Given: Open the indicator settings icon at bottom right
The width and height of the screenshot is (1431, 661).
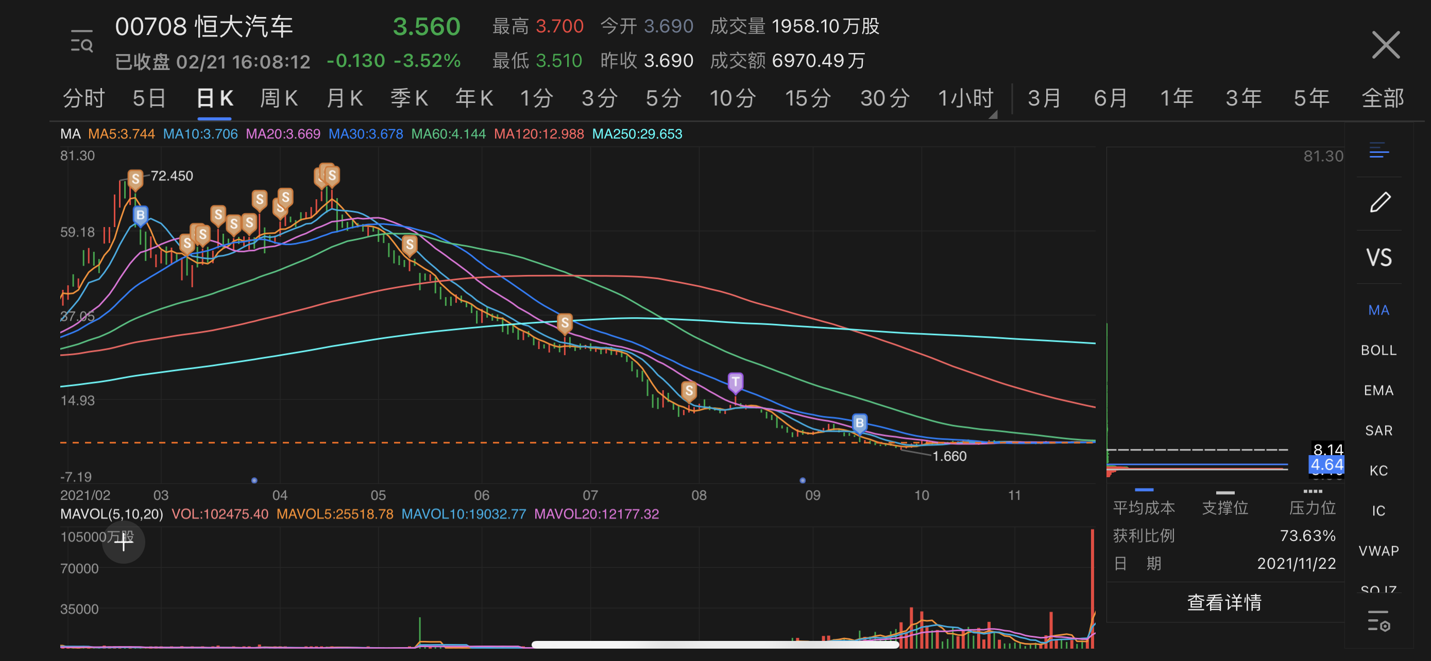Looking at the screenshot, I should coord(1378,621).
